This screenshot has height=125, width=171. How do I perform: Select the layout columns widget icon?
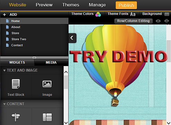47,117
